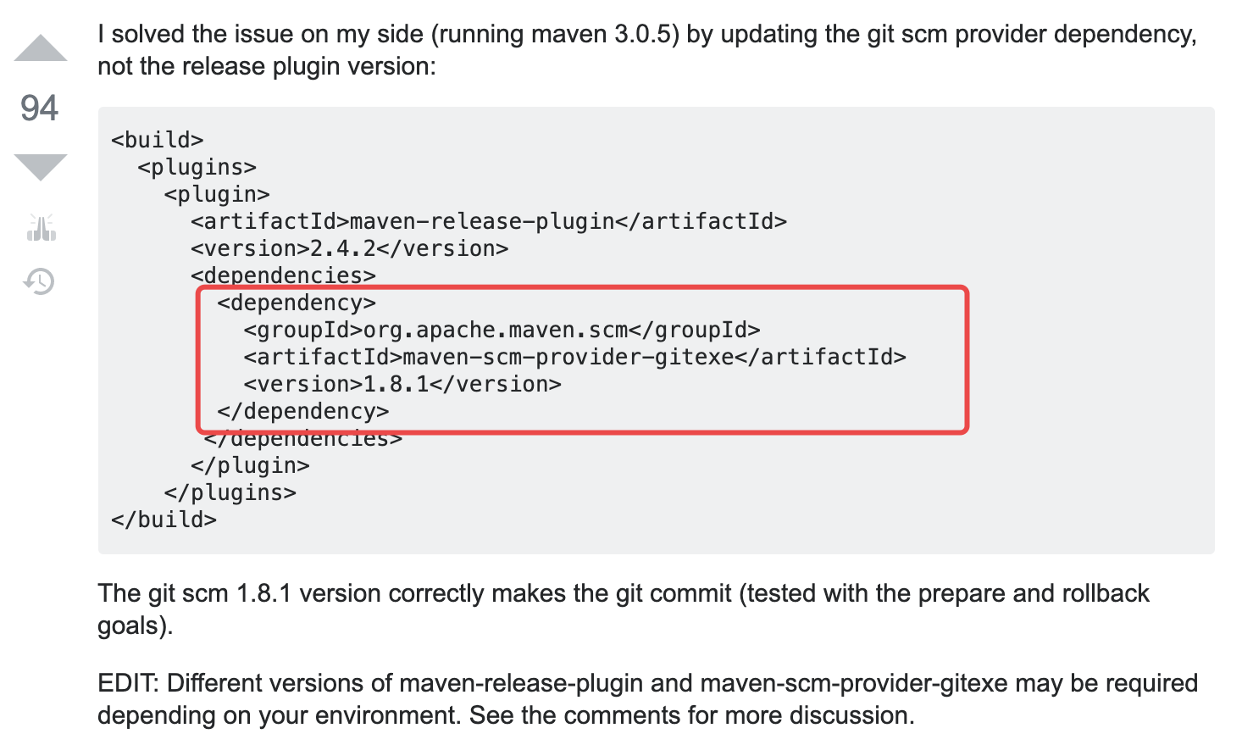Click the vote score of 94
This screenshot has width=1242, height=756.
point(40,108)
